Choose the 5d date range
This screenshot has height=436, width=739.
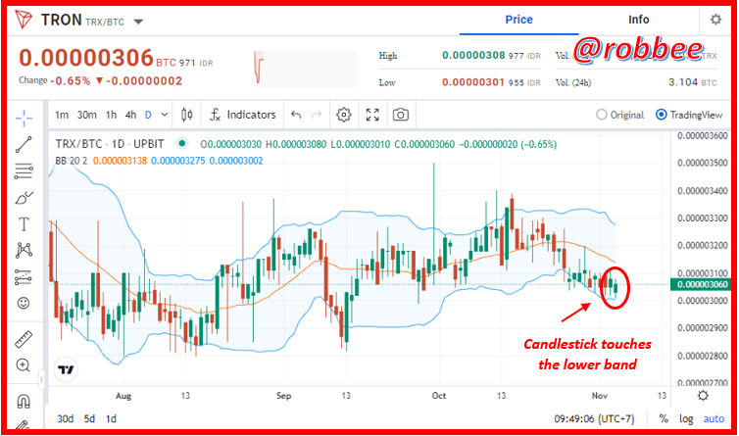point(89,418)
